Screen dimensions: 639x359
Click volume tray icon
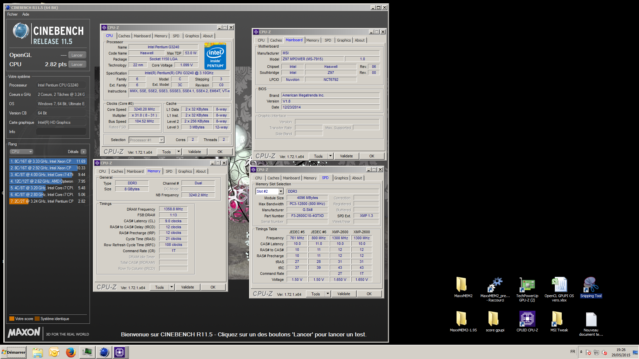click(604, 352)
